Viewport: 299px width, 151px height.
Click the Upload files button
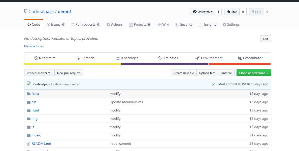(207, 73)
